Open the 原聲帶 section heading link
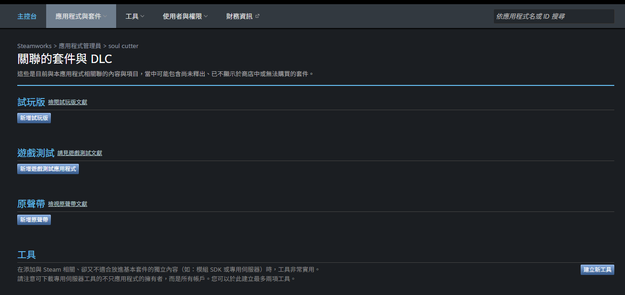The width and height of the screenshot is (625, 295). coord(30,203)
